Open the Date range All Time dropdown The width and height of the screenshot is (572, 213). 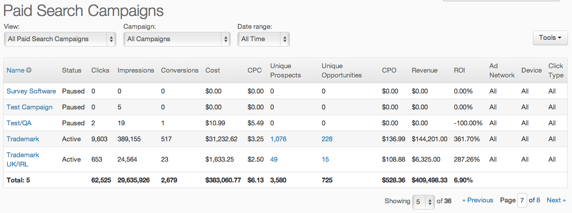pos(264,39)
